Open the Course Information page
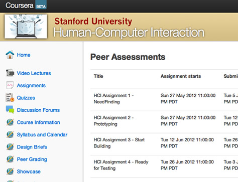Image resolution: width=238 pixels, height=182 pixels. [x=38, y=122]
